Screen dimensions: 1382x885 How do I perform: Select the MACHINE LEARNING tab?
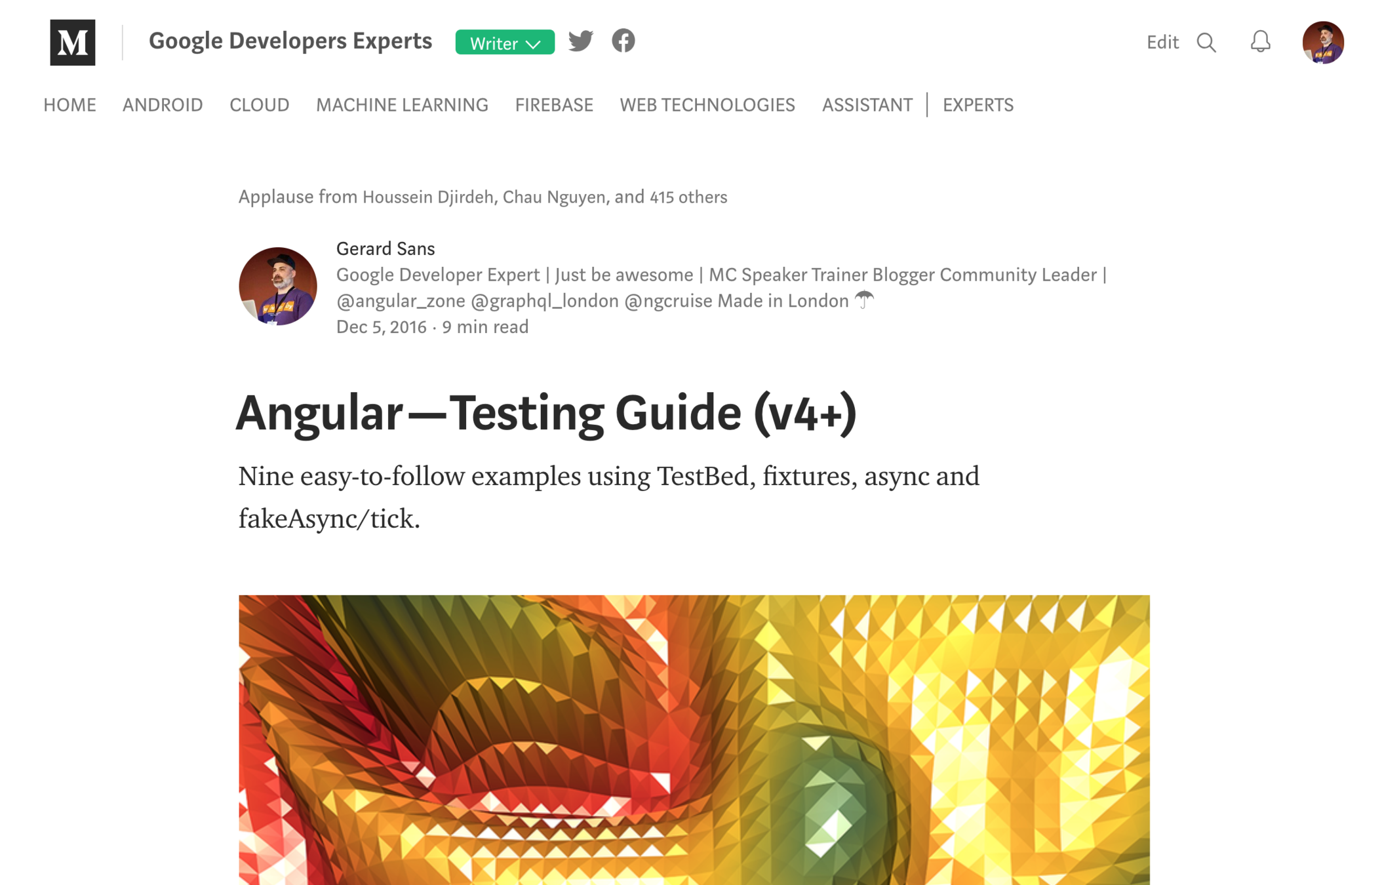click(403, 105)
